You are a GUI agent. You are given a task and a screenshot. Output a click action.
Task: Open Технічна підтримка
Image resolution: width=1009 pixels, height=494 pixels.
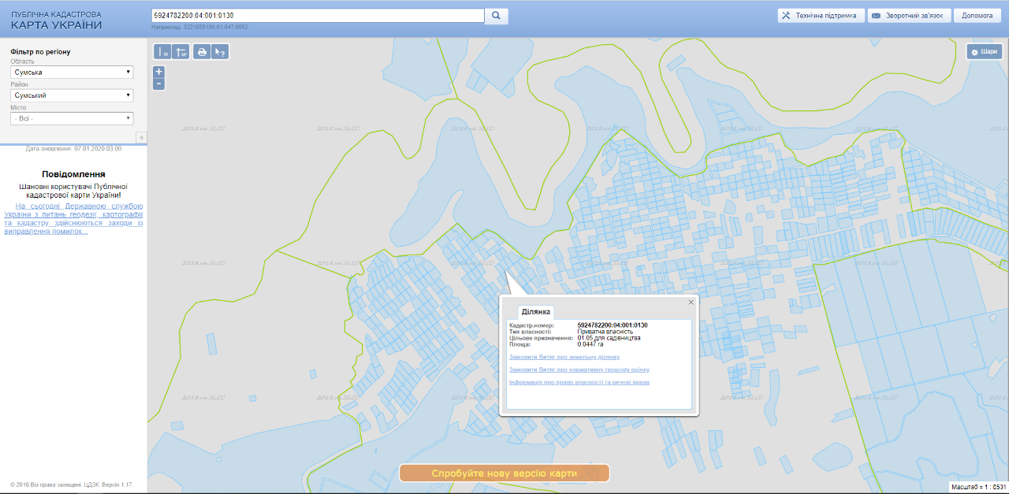point(820,16)
